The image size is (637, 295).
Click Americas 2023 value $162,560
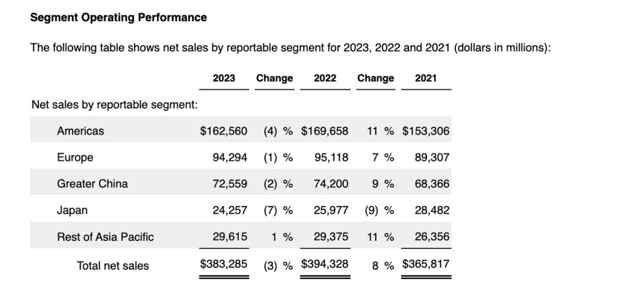[224, 131]
